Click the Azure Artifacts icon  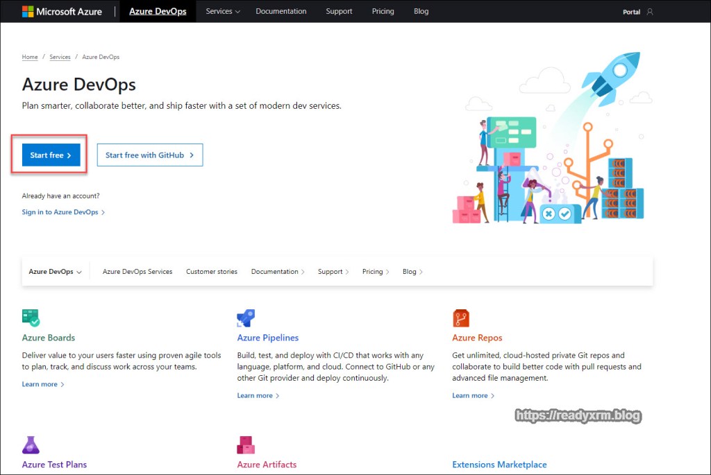246,444
